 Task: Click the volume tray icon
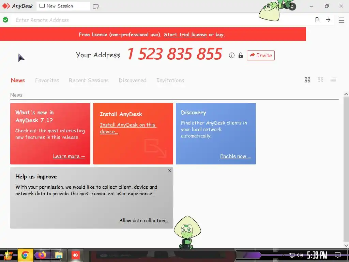(300, 255)
